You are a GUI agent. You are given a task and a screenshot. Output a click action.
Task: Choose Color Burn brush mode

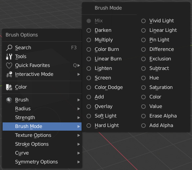point(109,49)
